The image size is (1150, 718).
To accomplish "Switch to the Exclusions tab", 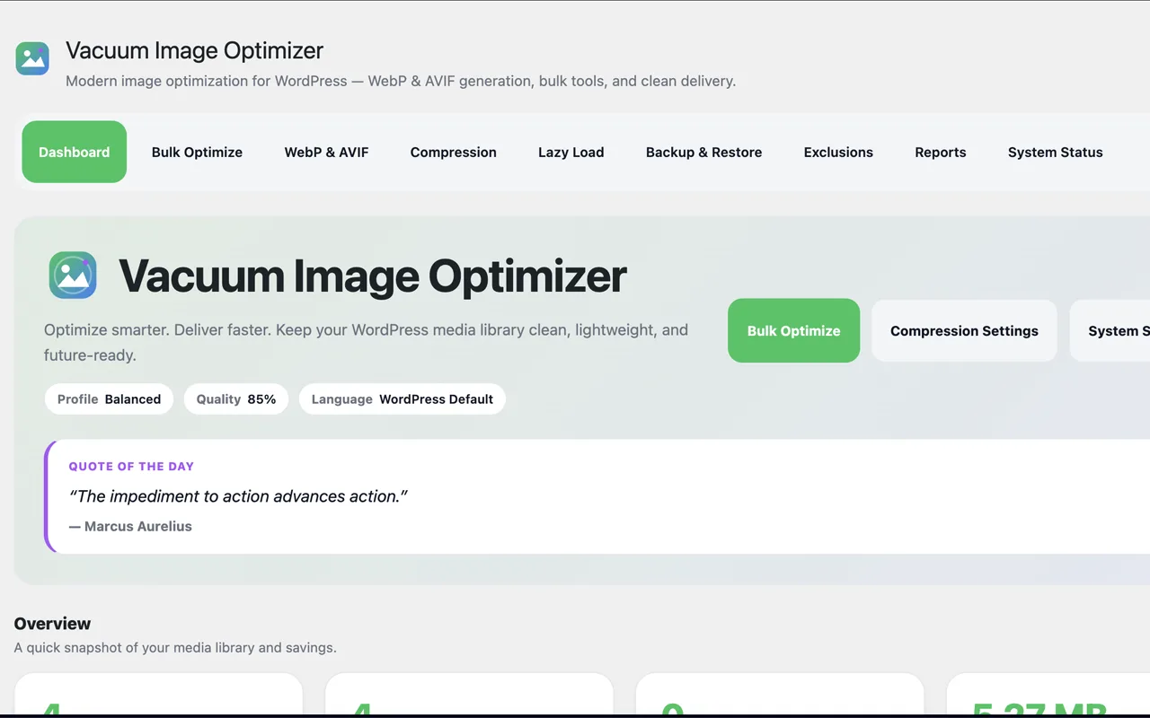I will click(838, 152).
